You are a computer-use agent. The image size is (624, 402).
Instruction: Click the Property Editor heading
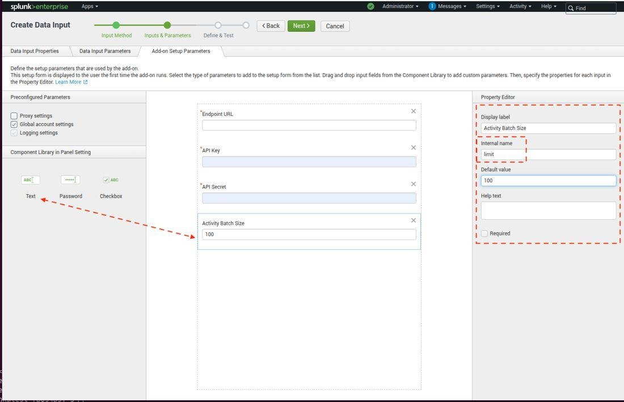coord(498,97)
